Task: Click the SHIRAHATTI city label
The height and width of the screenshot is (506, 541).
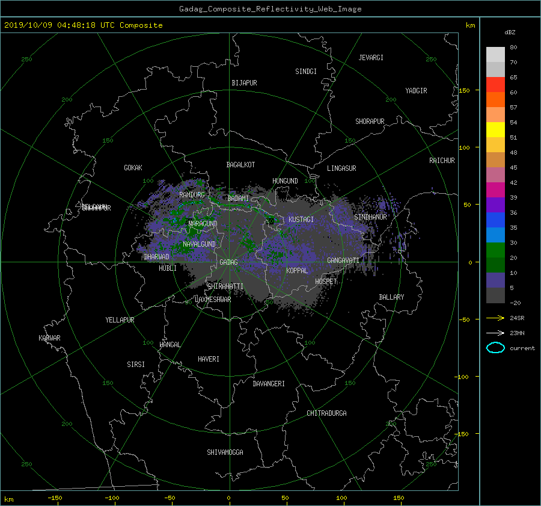Action: point(225,286)
